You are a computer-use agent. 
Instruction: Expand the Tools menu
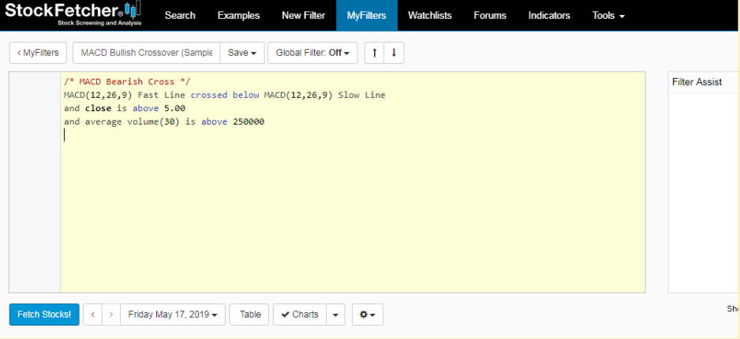[x=608, y=16]
